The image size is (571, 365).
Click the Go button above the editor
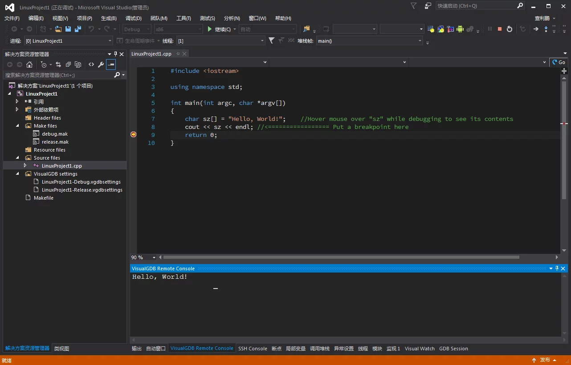tap(559, 62)
